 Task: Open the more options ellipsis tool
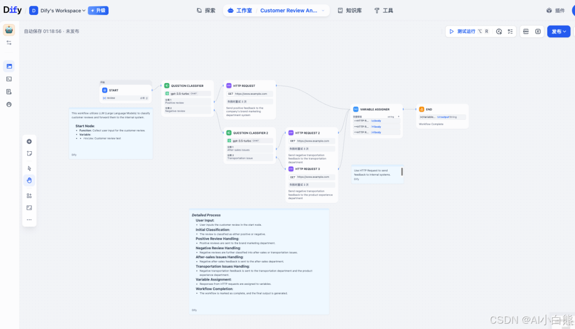pos(29,220)
